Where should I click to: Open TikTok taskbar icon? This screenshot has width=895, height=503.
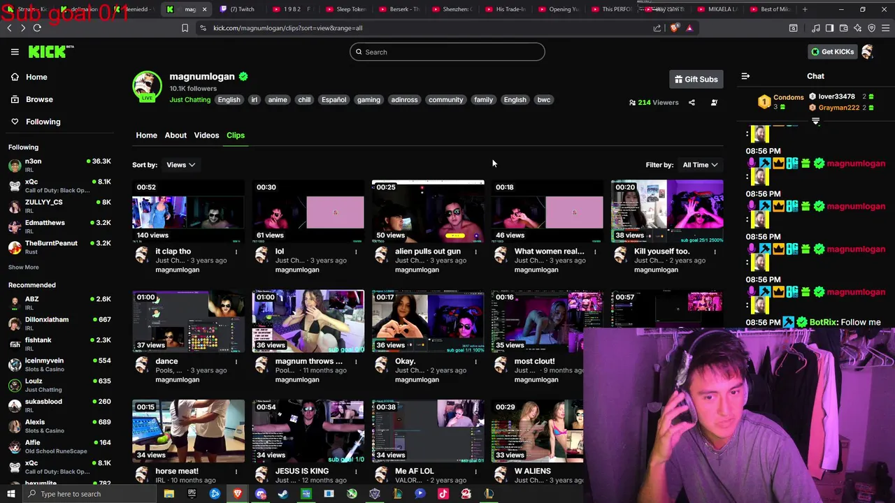click(443, 494)
